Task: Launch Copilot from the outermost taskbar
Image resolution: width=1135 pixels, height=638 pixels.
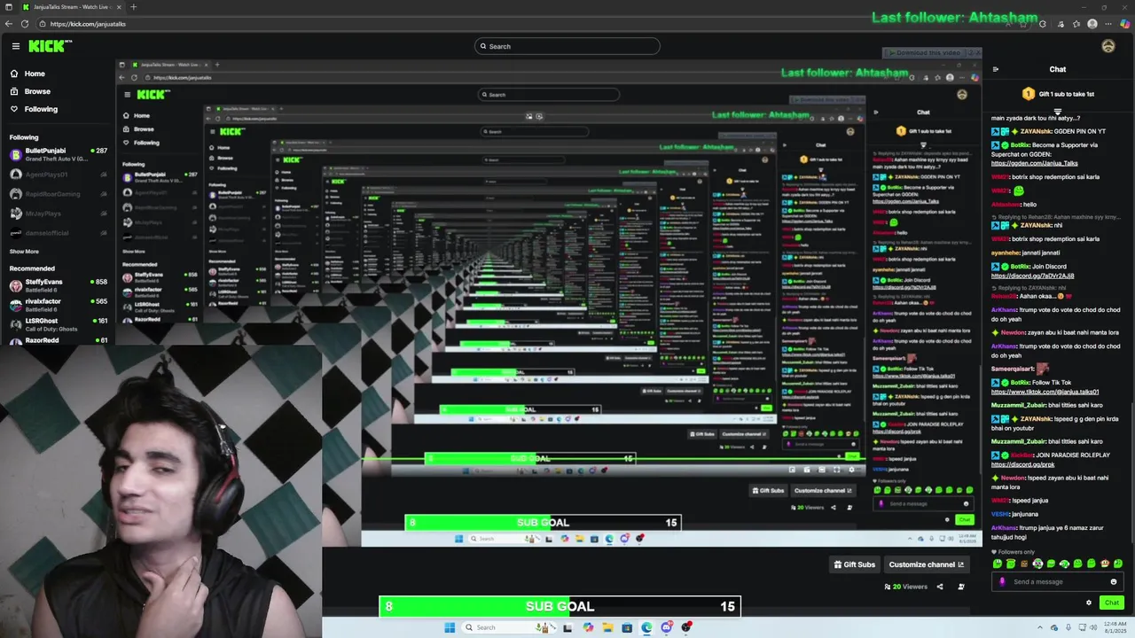Action: pyautogui.click(x=588, y=627)
